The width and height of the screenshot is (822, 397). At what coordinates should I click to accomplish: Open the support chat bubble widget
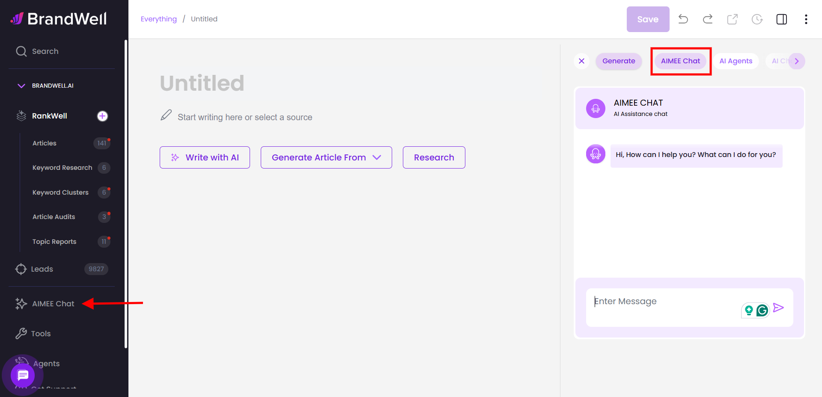23,375
